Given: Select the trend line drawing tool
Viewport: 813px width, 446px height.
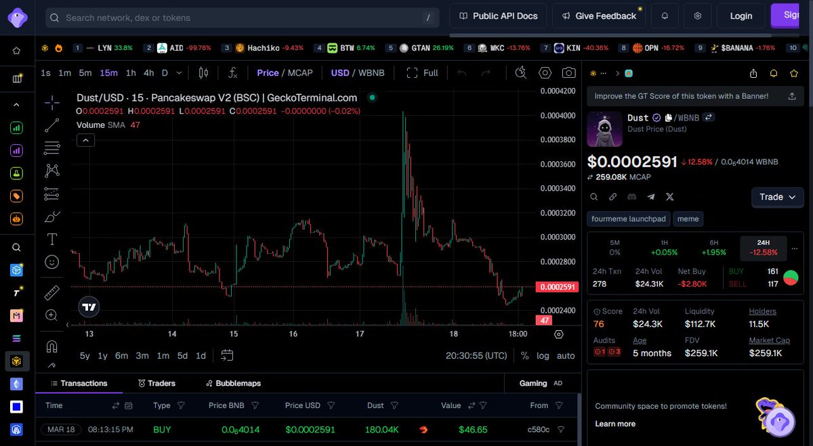Looking at the screenshot, I should (x=52, y=125).
